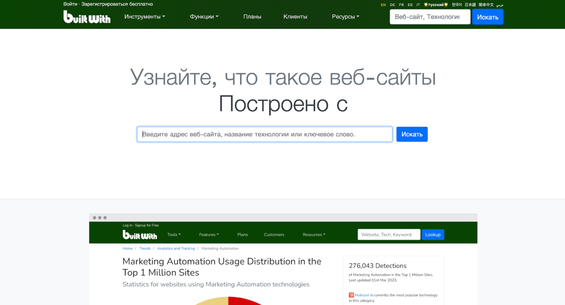565x305 pixels.
Task: Click the '276,043 Detections' text
Action: click(x=378, y=266)
